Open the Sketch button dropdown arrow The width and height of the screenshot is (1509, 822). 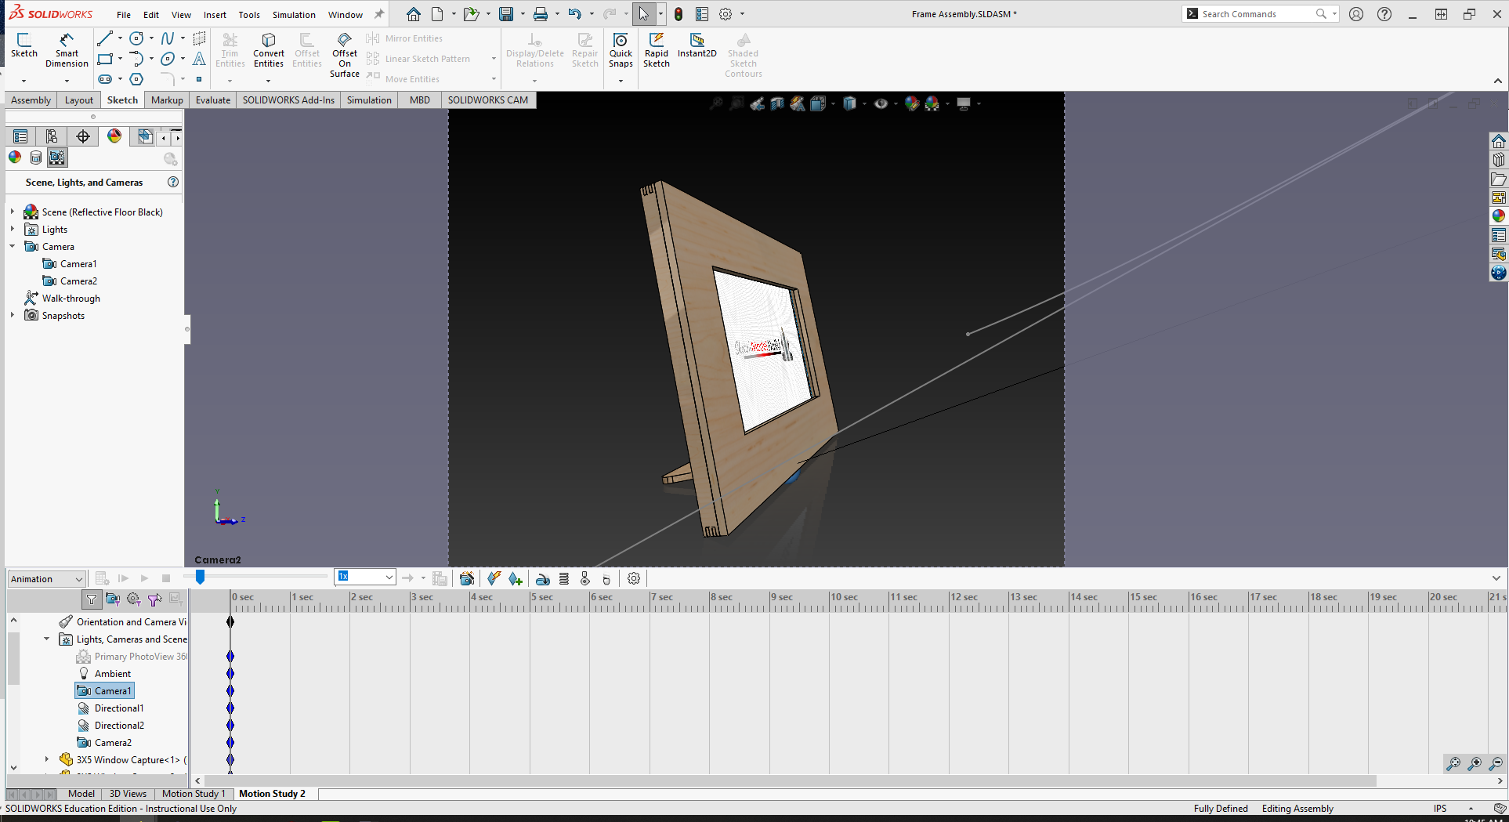[24, 80]
